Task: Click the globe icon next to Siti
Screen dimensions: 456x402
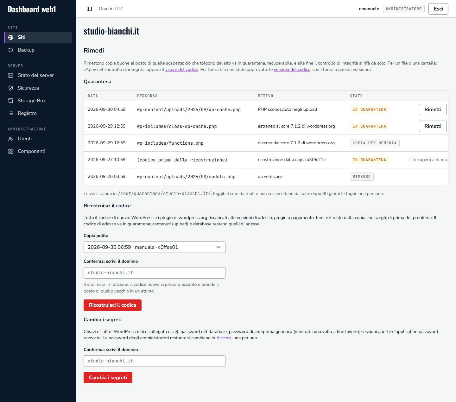Action: coord(11,37)
